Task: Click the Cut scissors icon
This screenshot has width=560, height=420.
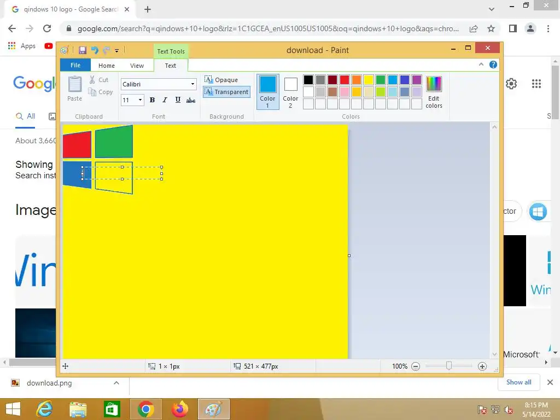Action: point(92,80)
